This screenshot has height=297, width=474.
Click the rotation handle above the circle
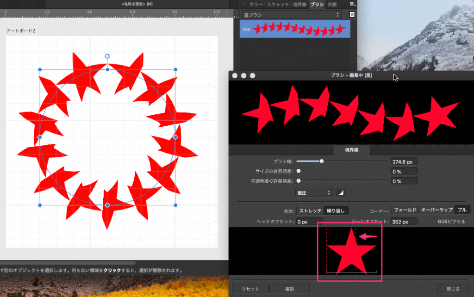pyautogui.click(x=107, y=56)
